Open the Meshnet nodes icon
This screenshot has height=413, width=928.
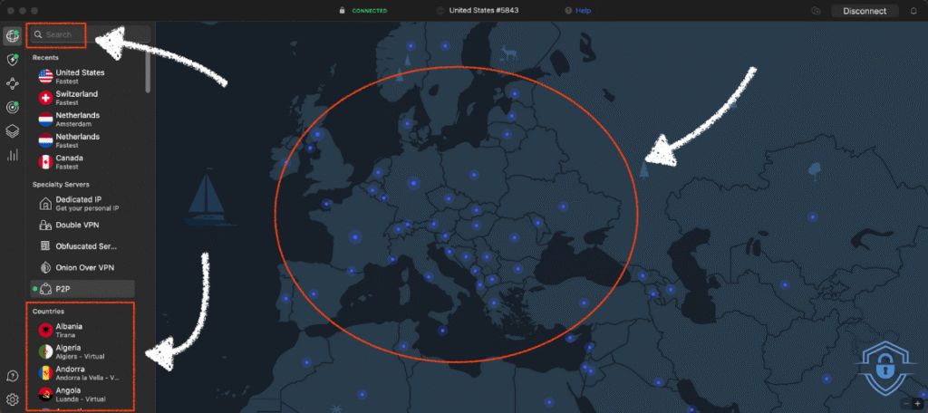pos(13,83)
